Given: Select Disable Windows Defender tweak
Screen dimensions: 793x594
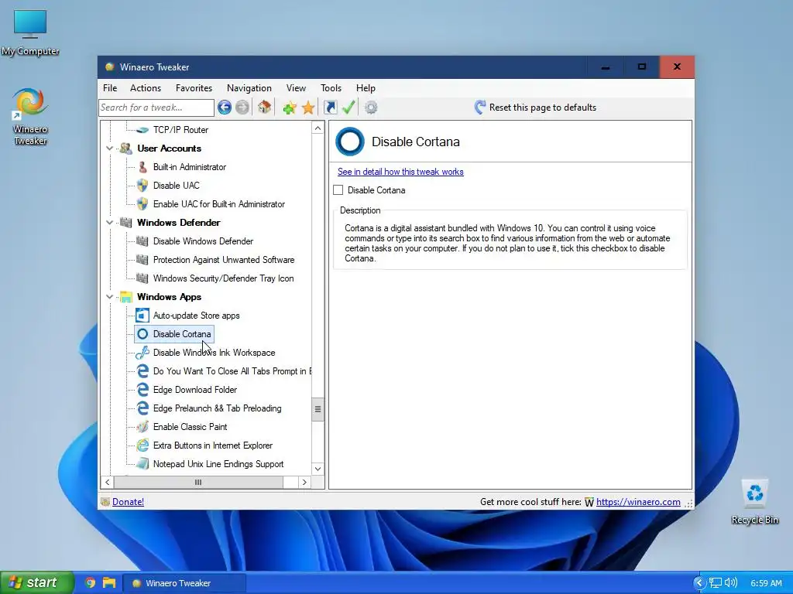Looking at the screenshot, I should click(203, 241).
